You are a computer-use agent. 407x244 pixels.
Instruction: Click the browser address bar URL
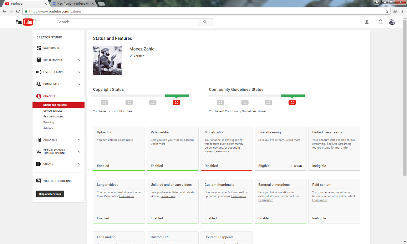pos(55,11)
